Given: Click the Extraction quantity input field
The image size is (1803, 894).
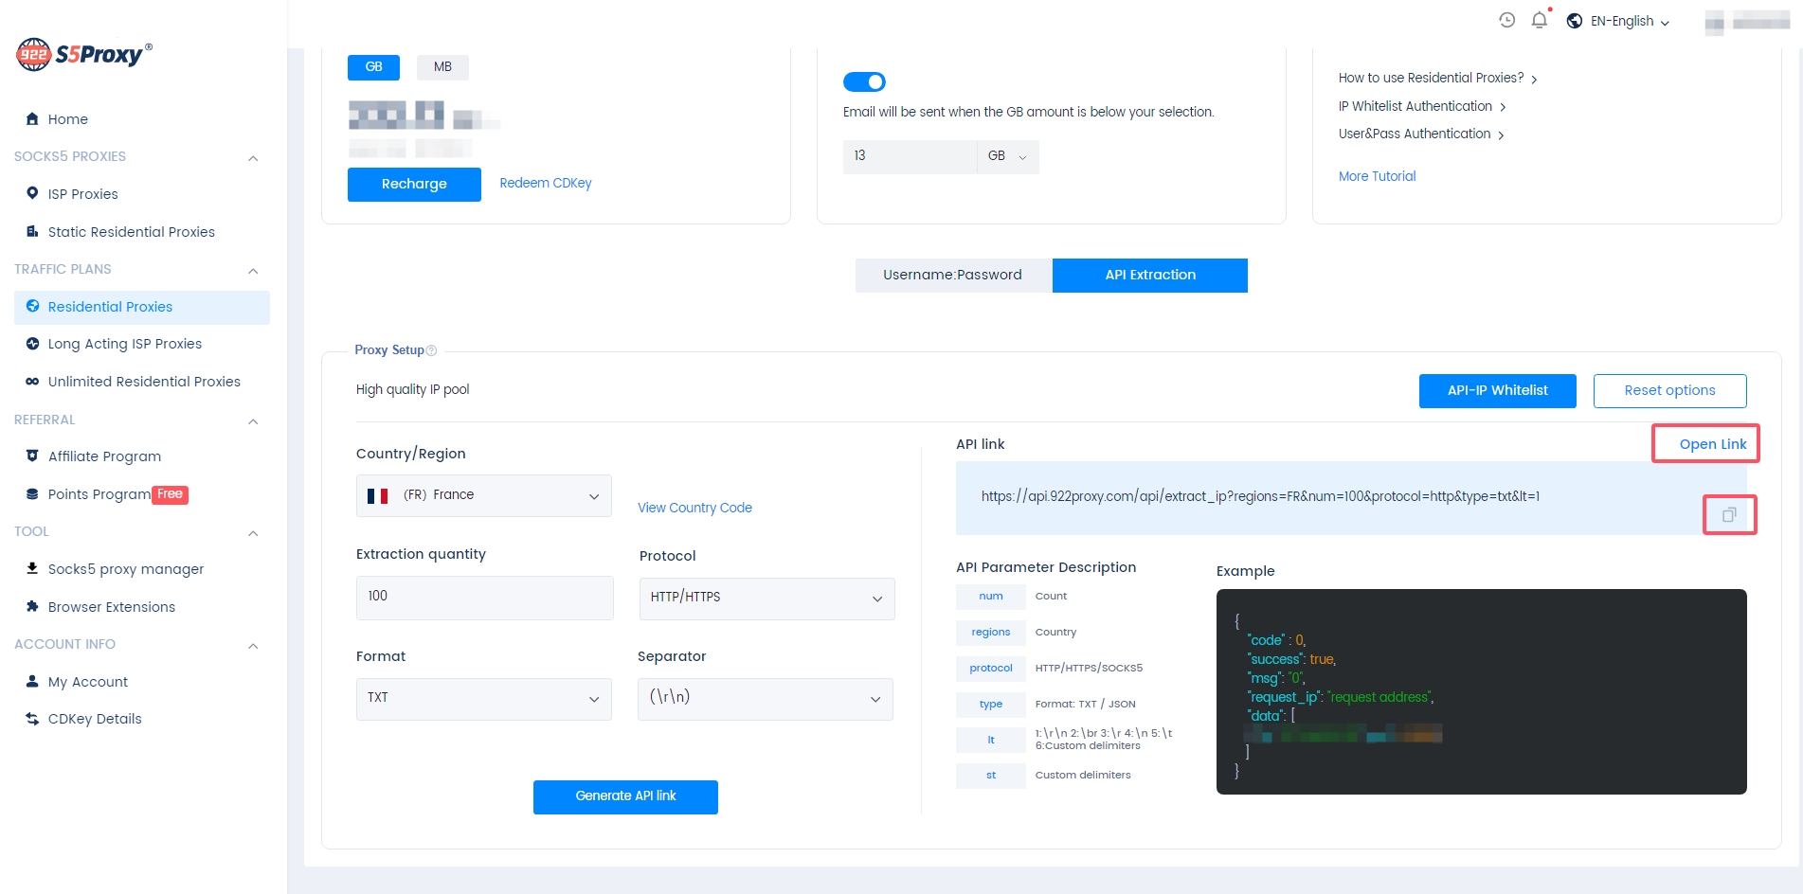Looking at the screenshot, I should (x=484, y=597).
